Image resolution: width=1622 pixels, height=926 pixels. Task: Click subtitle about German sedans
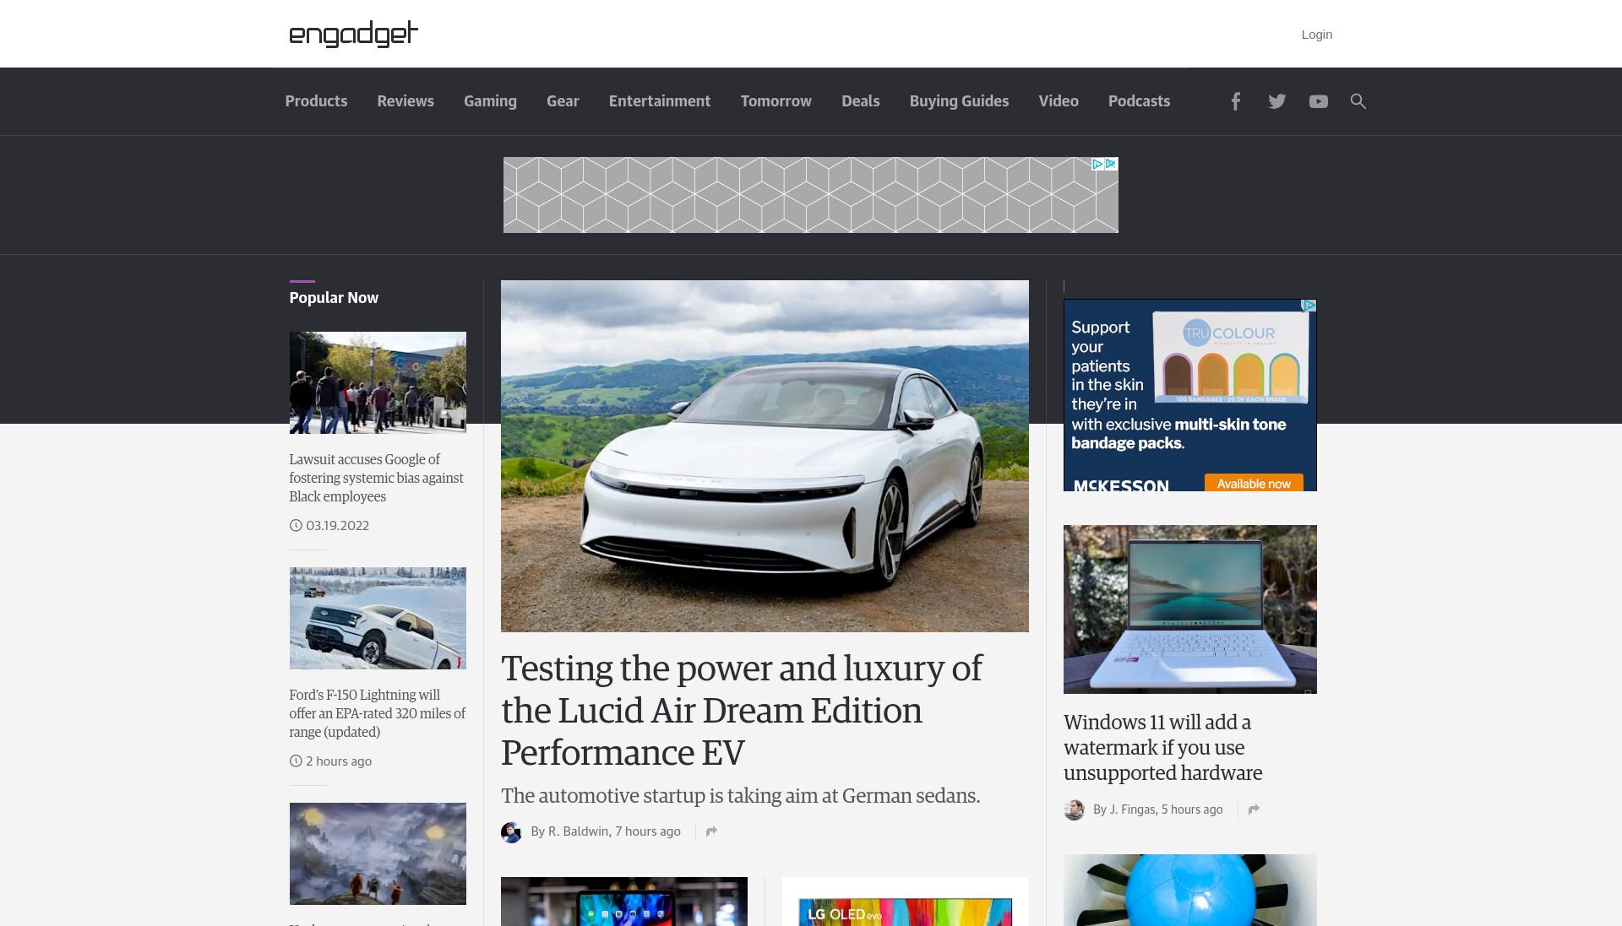point(740,796)
